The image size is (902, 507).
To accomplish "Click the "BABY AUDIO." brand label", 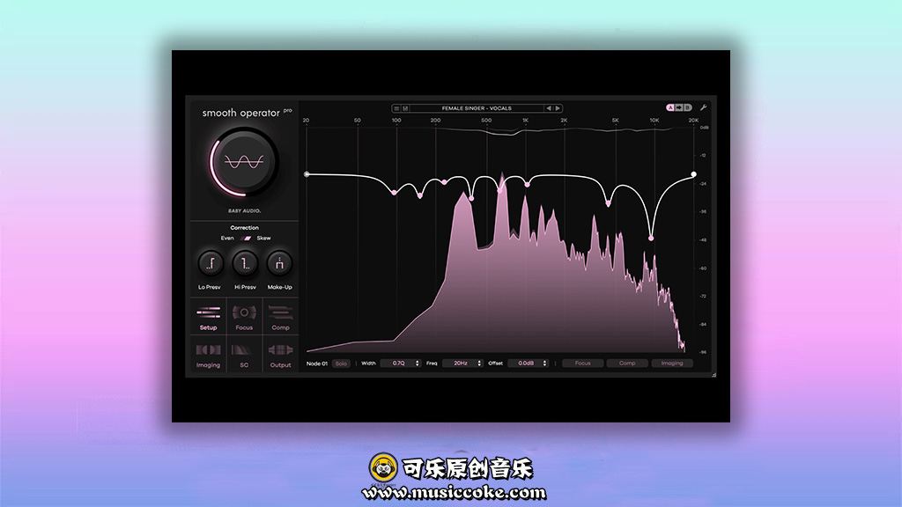I will coord(244,211).
